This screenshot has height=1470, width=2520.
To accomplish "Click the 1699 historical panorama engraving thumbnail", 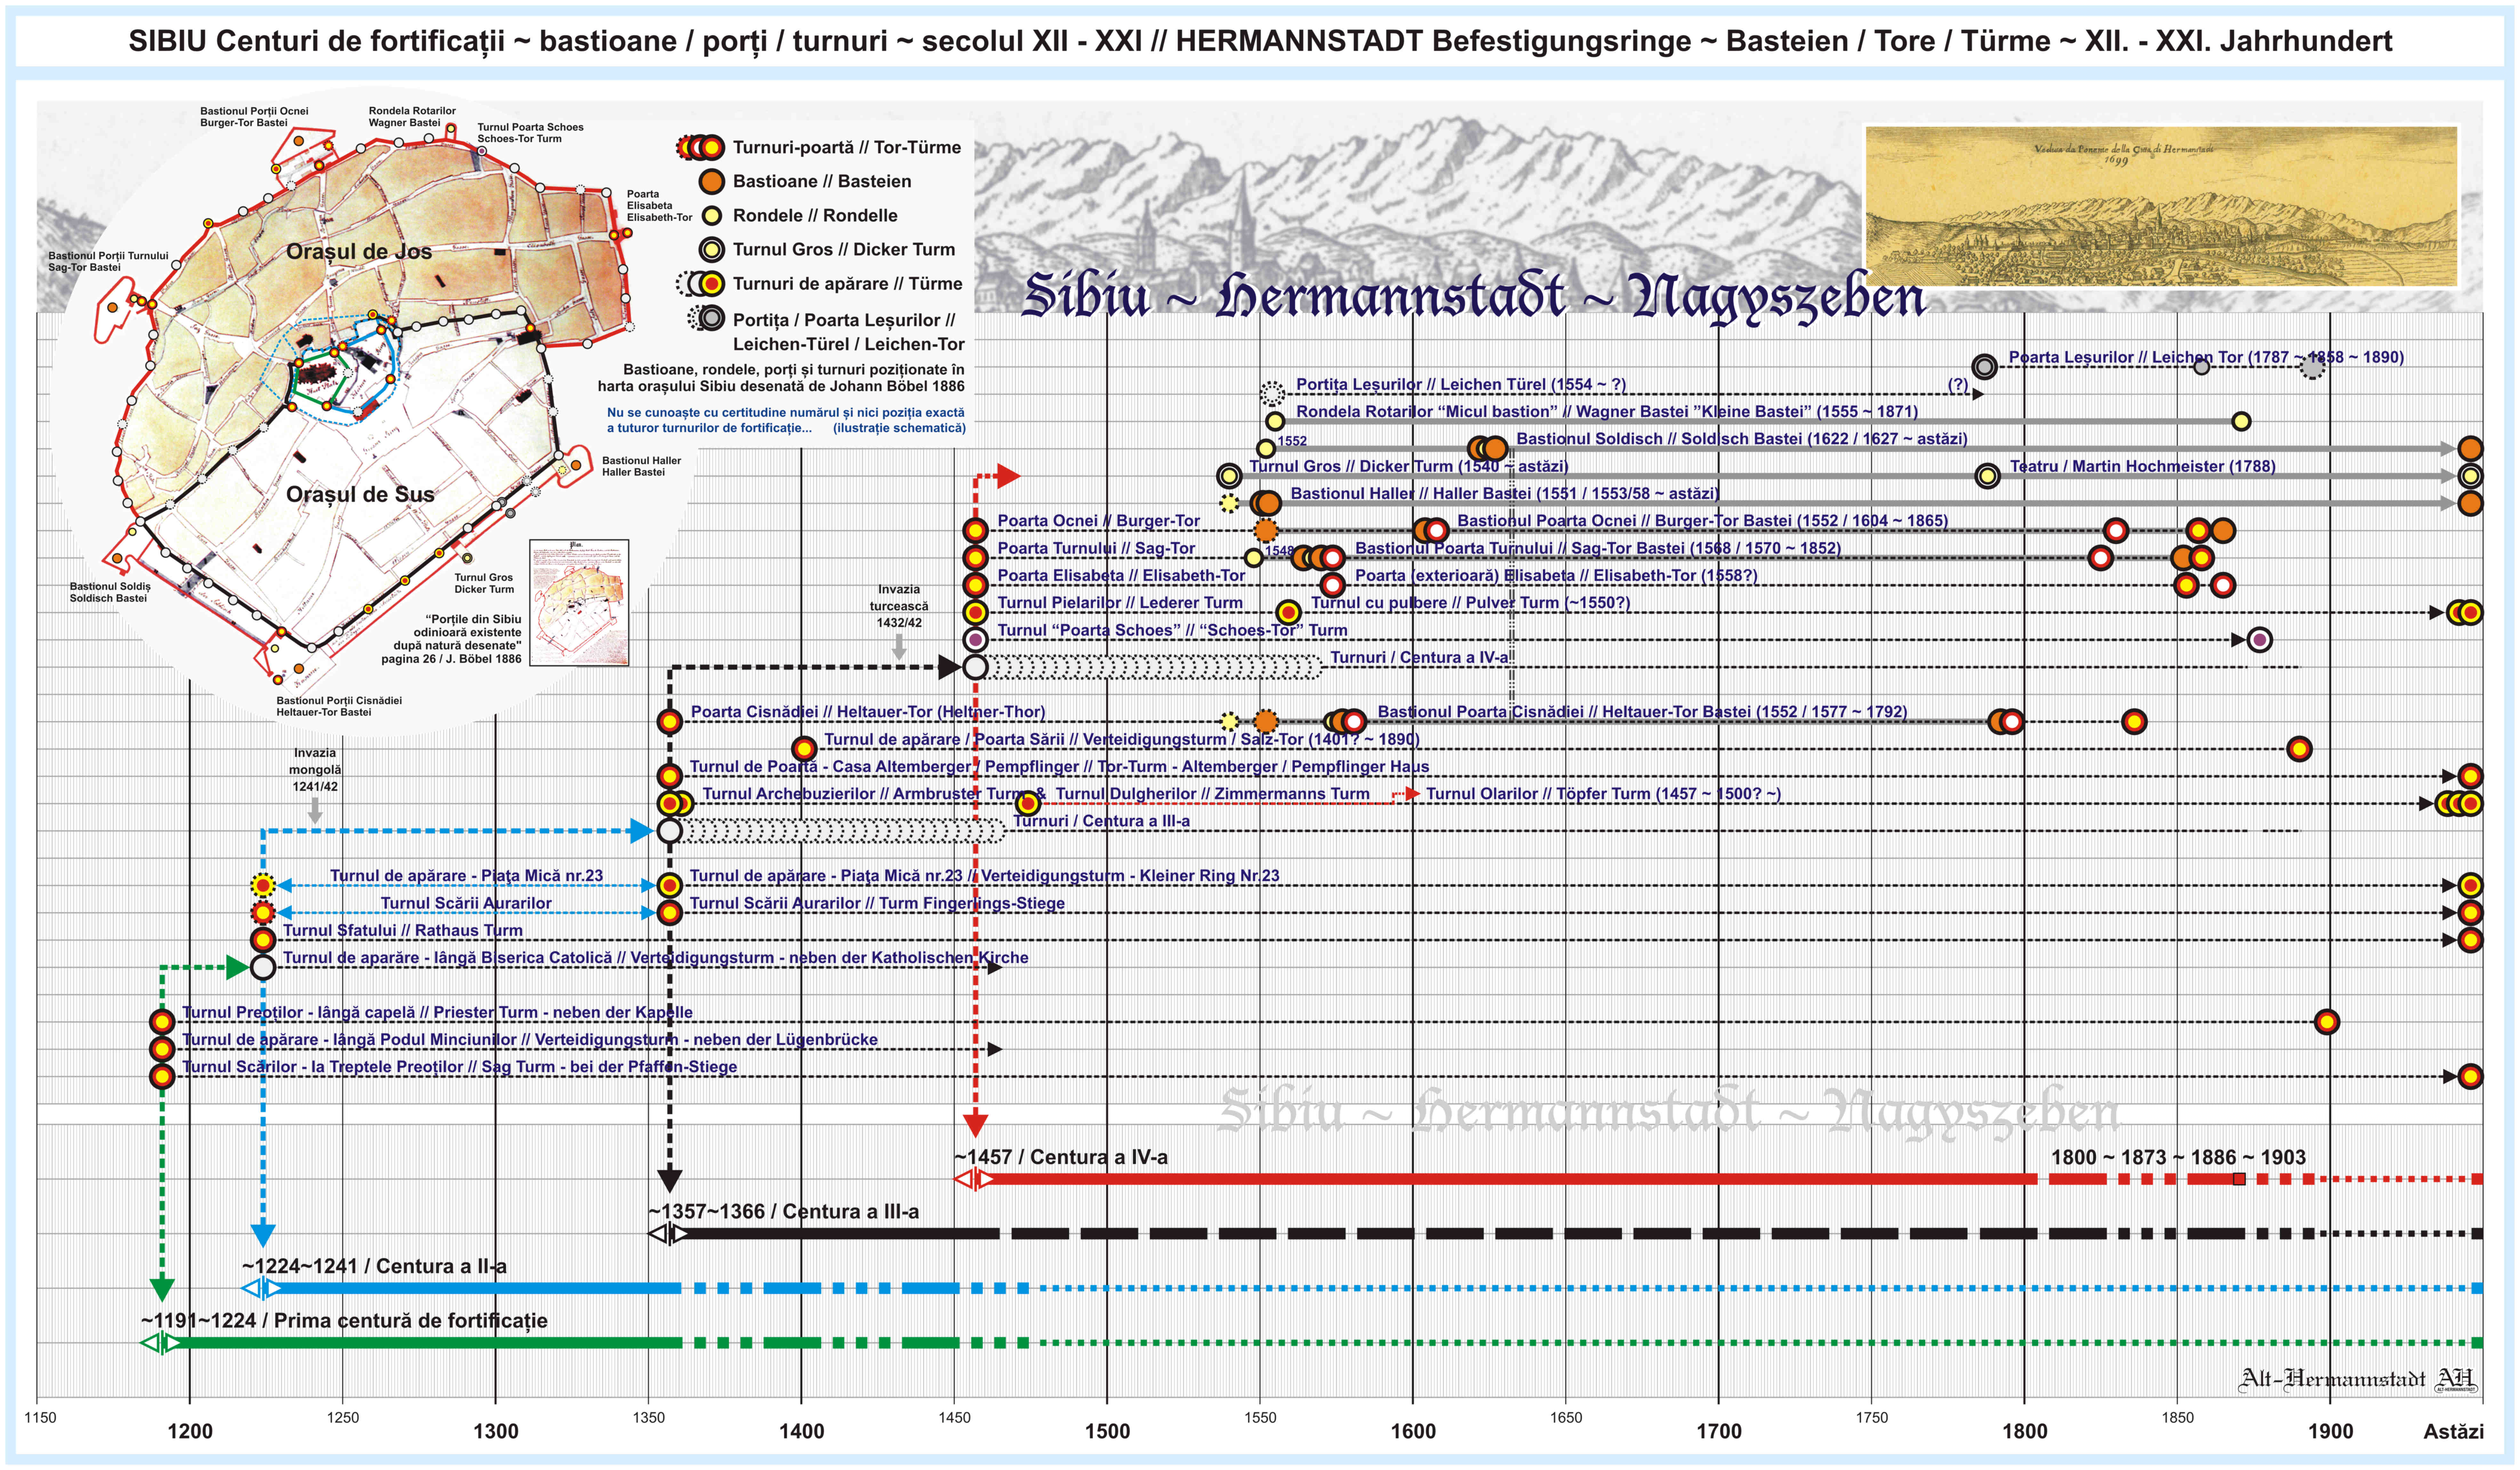I will coord(2161,207).
